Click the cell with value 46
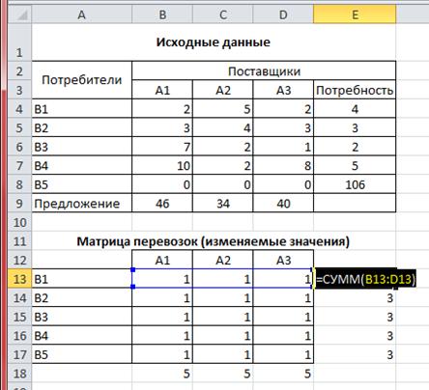The width and height of the screenshot is (429, 390). tap(162, 203)
